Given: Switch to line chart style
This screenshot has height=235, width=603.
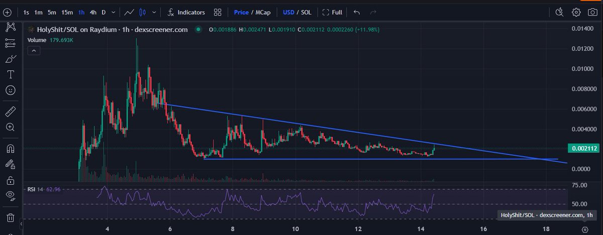Looking at the screenshot, I should click(130, 12).
